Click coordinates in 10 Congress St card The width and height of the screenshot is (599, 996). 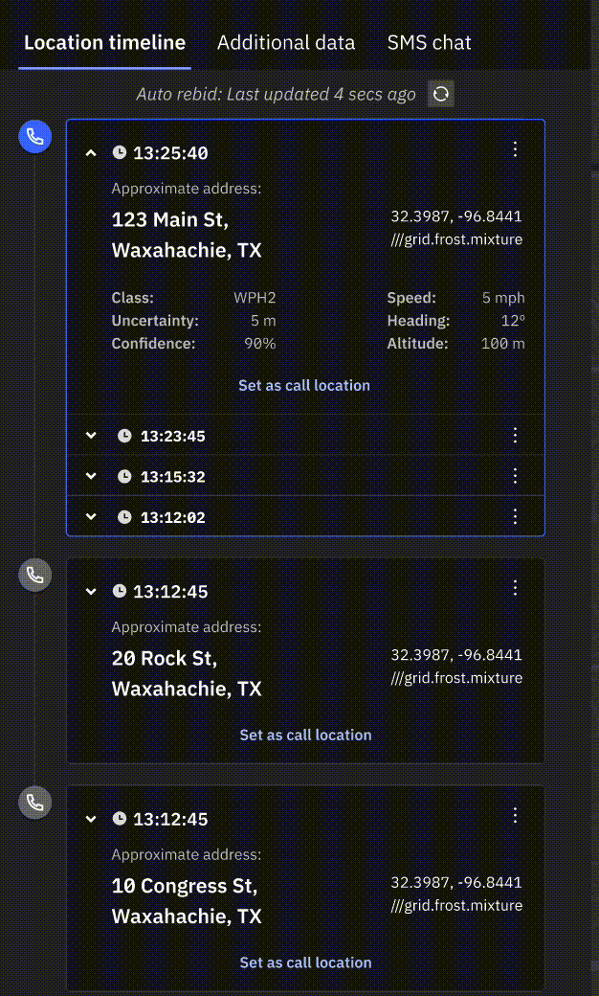(x=456, y=882)
